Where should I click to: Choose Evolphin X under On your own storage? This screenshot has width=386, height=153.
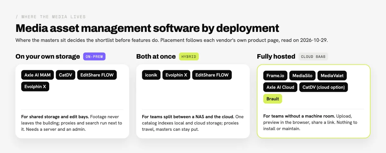pyautogui.click(x=35, y=87)
